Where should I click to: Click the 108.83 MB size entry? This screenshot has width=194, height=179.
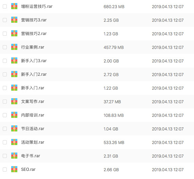coord(114,115)
